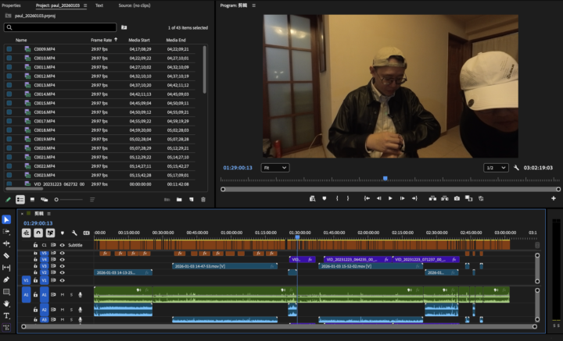Pick the Track Select Forward tool

(6, 232)
